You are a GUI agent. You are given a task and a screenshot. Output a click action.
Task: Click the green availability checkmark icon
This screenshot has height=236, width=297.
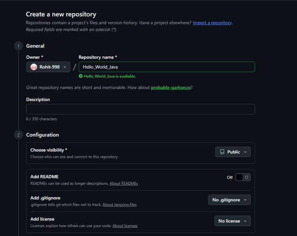(81, 76)
